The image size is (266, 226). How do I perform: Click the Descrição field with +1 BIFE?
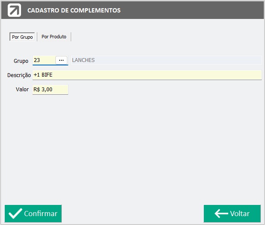pos(147,75)
